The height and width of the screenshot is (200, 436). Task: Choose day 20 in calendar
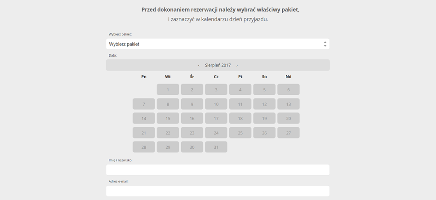click(x=289, y=118)
